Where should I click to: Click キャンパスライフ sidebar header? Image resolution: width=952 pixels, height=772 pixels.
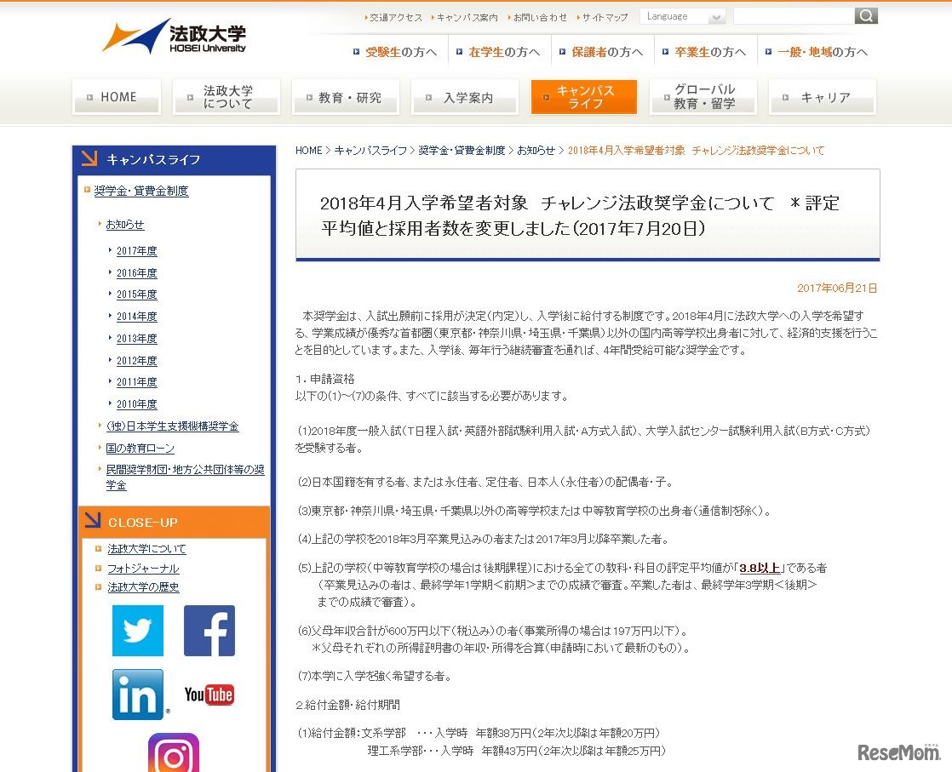pos(174,159)
